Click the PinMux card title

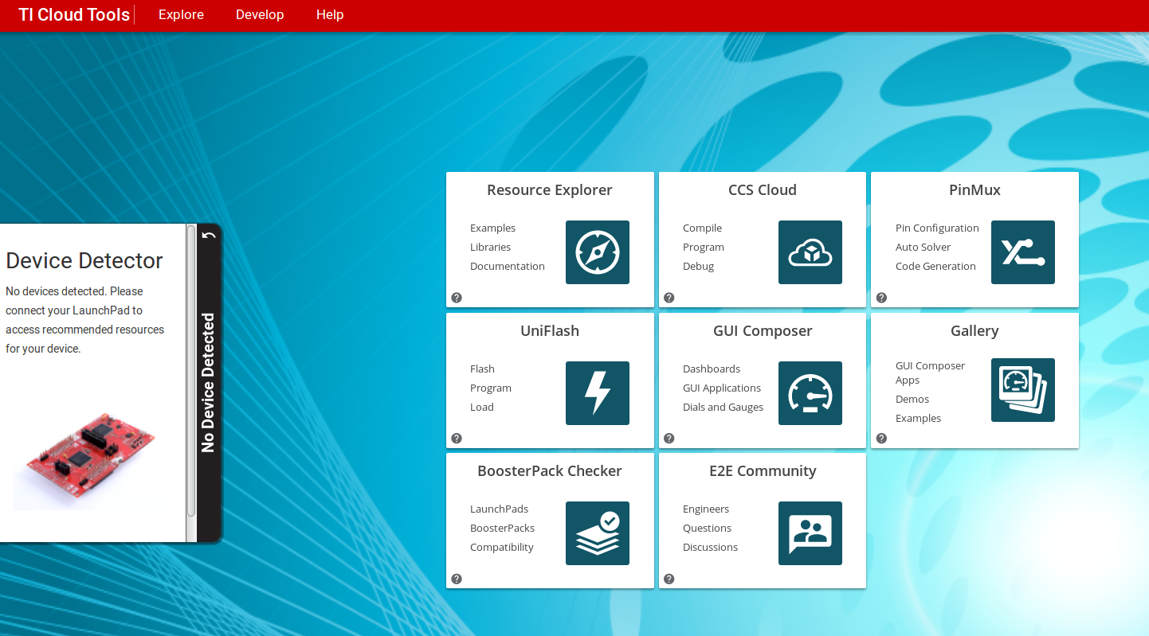click(974, 190)
